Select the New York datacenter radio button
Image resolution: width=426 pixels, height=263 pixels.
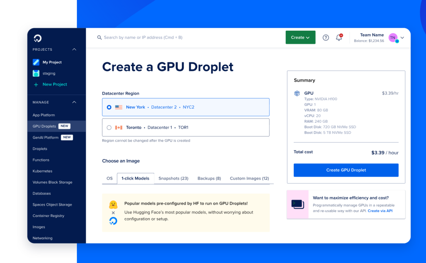[x=109, y=107]
